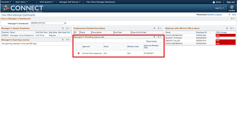
Task: Open the Main Menu dropdown
Action: coord(22,2)
